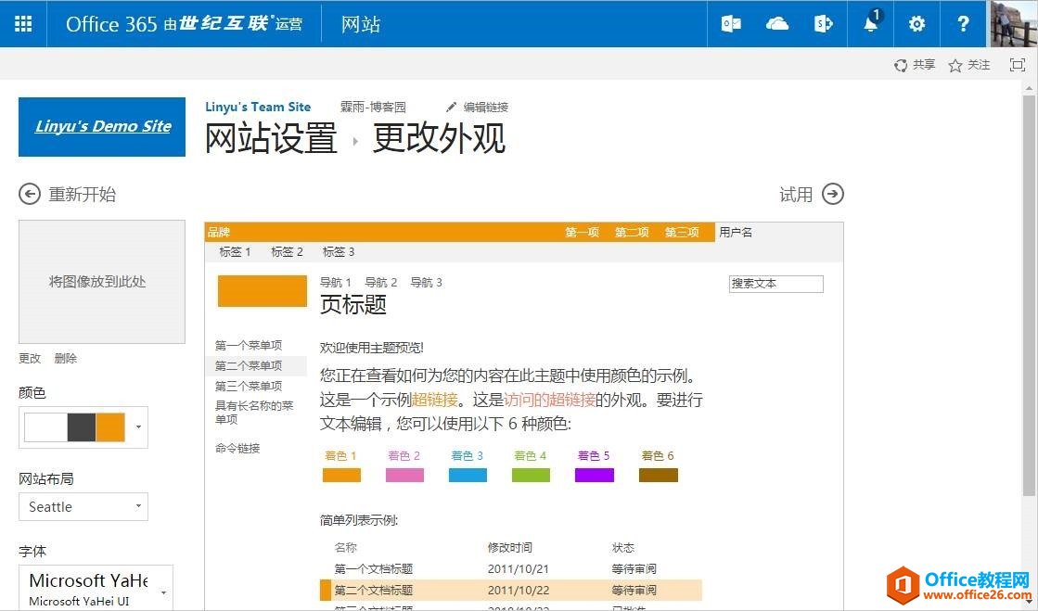Click the Linyu's Demo Site logo

point(102,127)
